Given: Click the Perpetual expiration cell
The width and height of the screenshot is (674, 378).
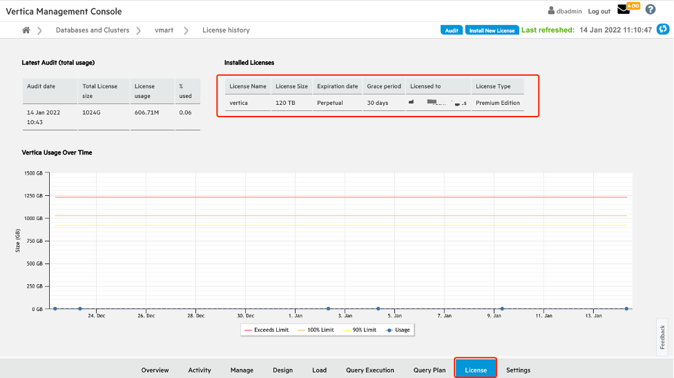Looking at the screenshot, I should pyautogui.click(x=338, y=103).
